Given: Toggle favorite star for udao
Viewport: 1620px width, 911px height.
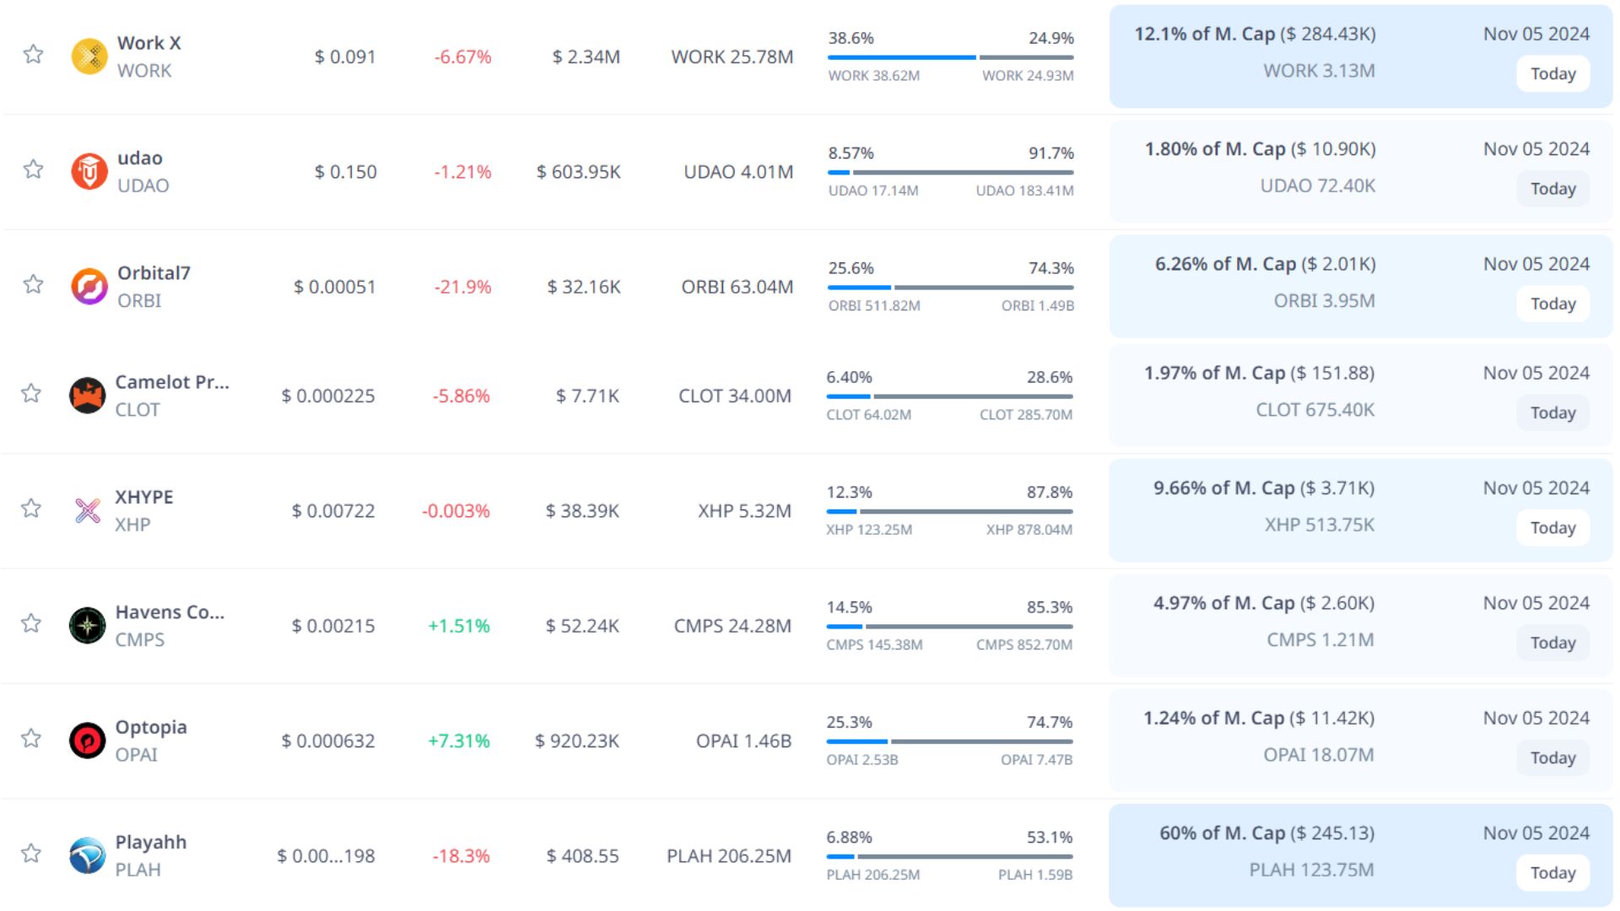Looking at the screenshot, I should click(33, 170).
